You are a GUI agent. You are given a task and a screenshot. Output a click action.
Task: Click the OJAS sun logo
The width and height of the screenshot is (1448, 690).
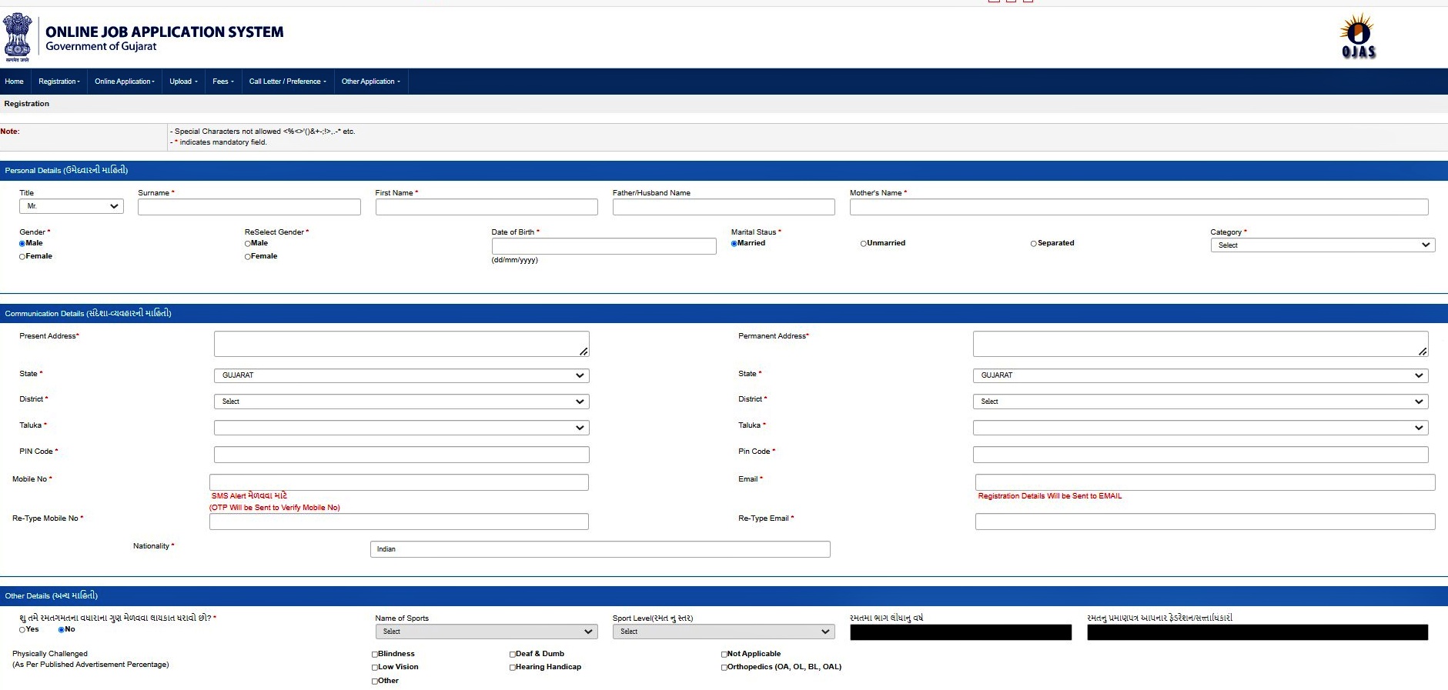(1358, 36)
